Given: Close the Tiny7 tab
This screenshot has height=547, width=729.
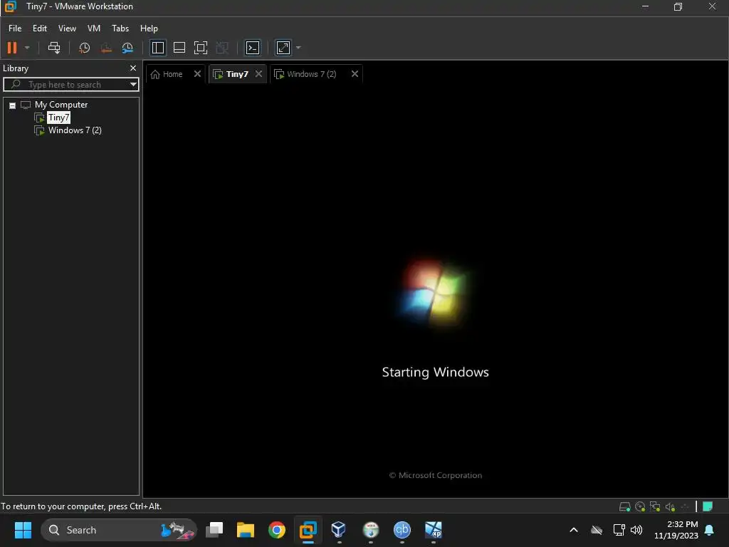Looking at the screenshot, I should (x=259, y=74).
